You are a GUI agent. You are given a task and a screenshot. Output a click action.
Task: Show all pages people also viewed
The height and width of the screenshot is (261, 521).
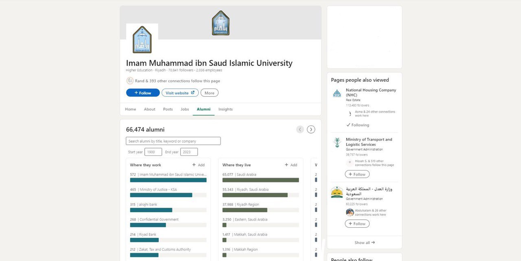365,243
